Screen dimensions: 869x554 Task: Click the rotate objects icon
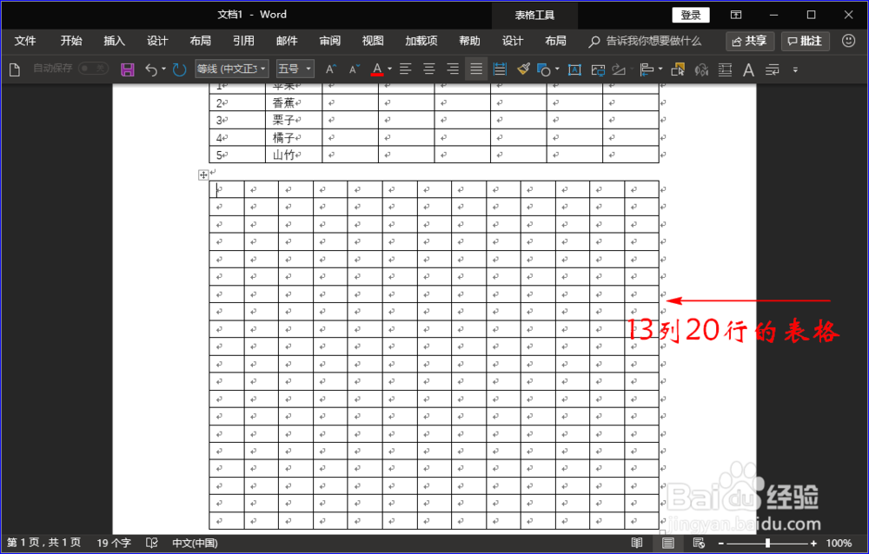click(619, 69)
